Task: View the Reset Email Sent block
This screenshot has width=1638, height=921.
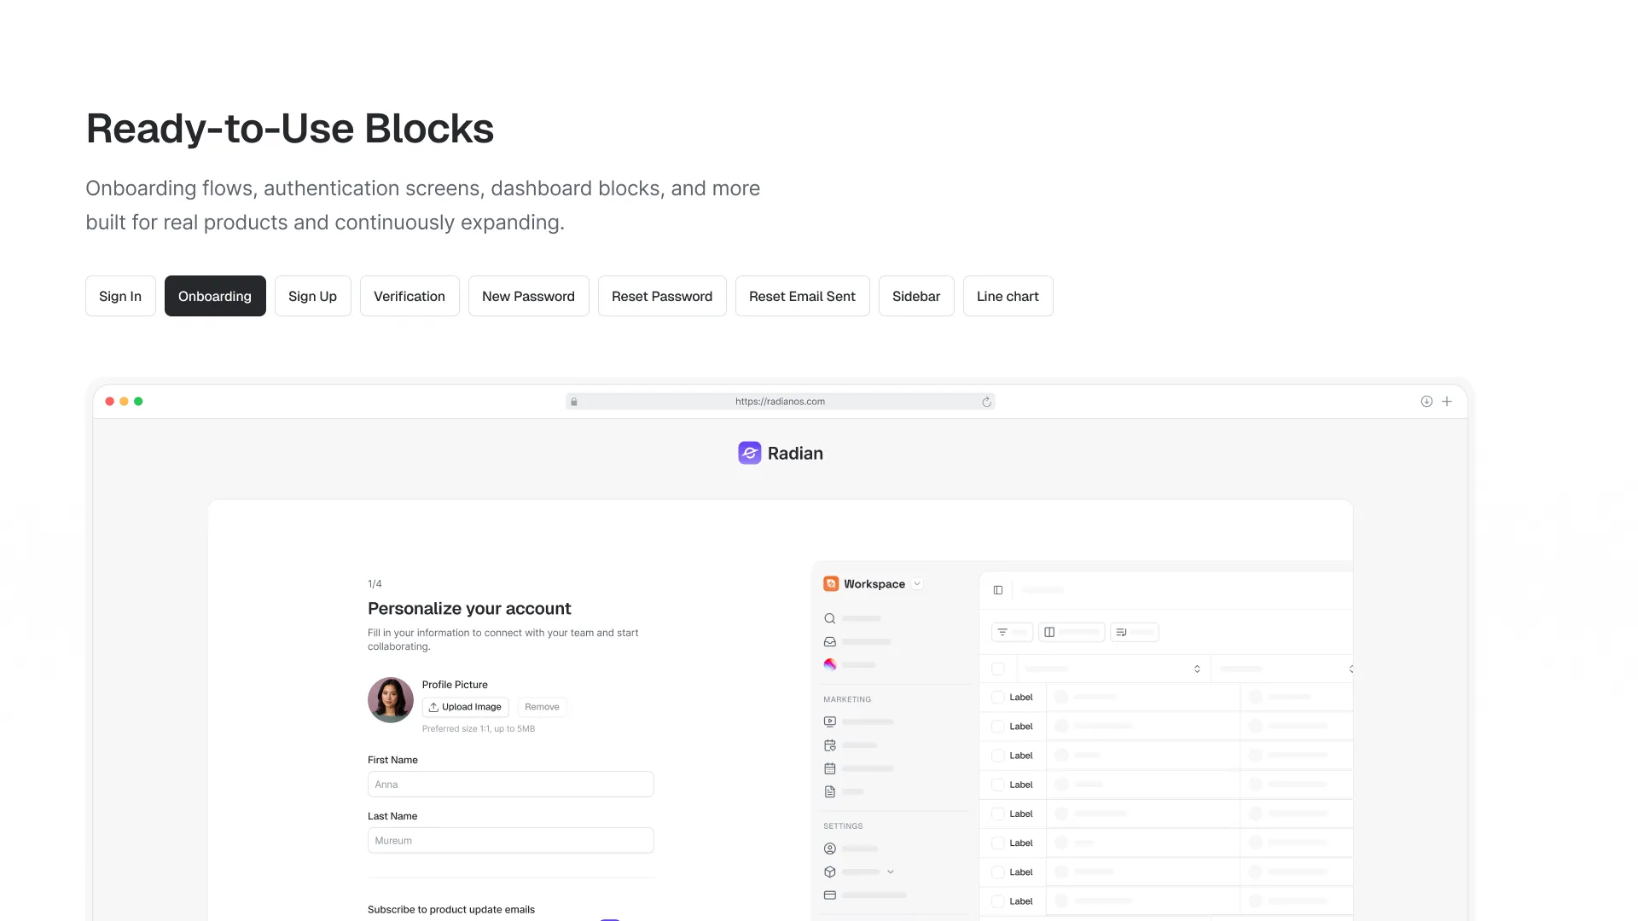Action: (802, 296)
